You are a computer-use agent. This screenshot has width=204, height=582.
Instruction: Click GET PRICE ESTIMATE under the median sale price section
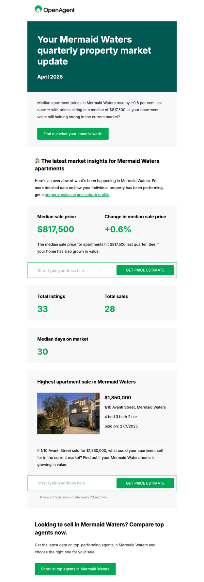[x=145, y=270]
